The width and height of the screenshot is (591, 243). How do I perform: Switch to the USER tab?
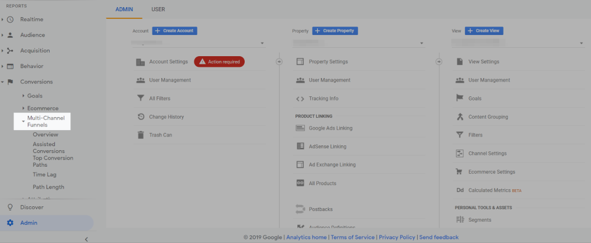click(x=158, y=9)
